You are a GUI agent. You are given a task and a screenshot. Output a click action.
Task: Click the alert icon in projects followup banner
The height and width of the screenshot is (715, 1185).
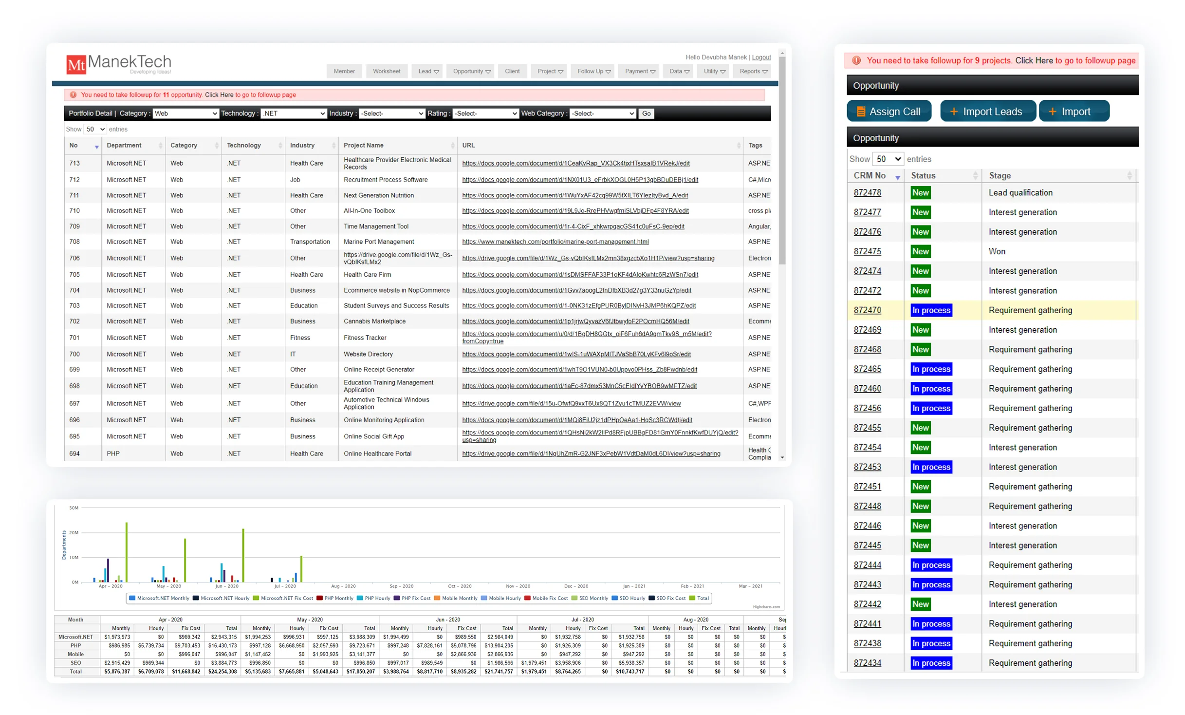pyautogui.click(x=856, y=61)
